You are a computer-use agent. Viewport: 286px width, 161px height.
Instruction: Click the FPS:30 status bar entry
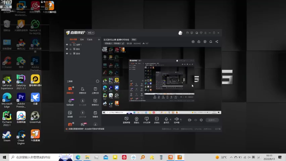coord(176,129)
